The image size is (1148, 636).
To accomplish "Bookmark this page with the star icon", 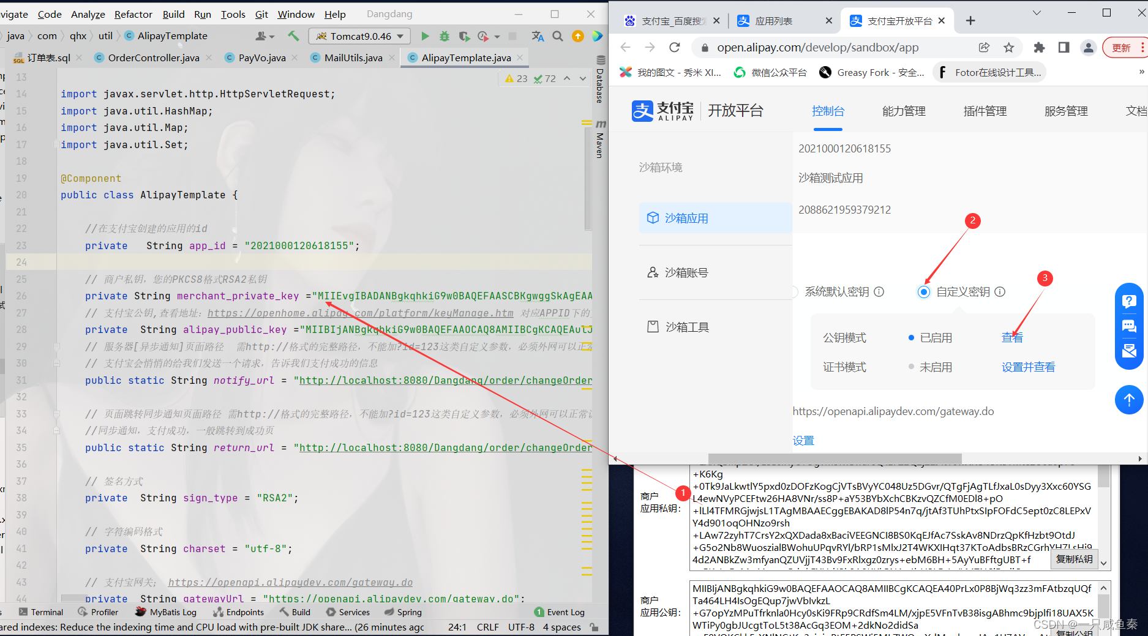I will tap(1009, 47).
